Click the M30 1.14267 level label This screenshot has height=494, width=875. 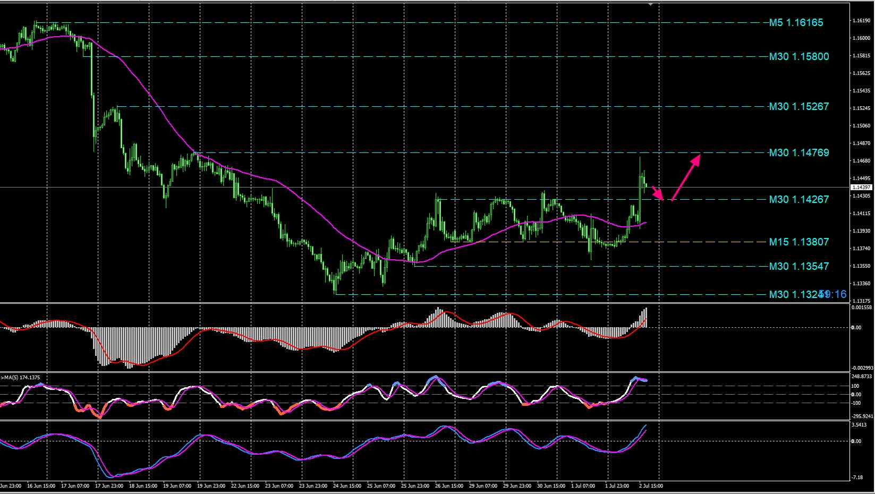pyautogui.click(x=799, y=199)
